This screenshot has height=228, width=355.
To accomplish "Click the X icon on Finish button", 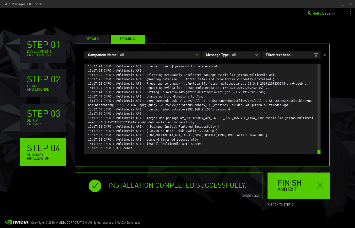I will click(x=320, y=185).
